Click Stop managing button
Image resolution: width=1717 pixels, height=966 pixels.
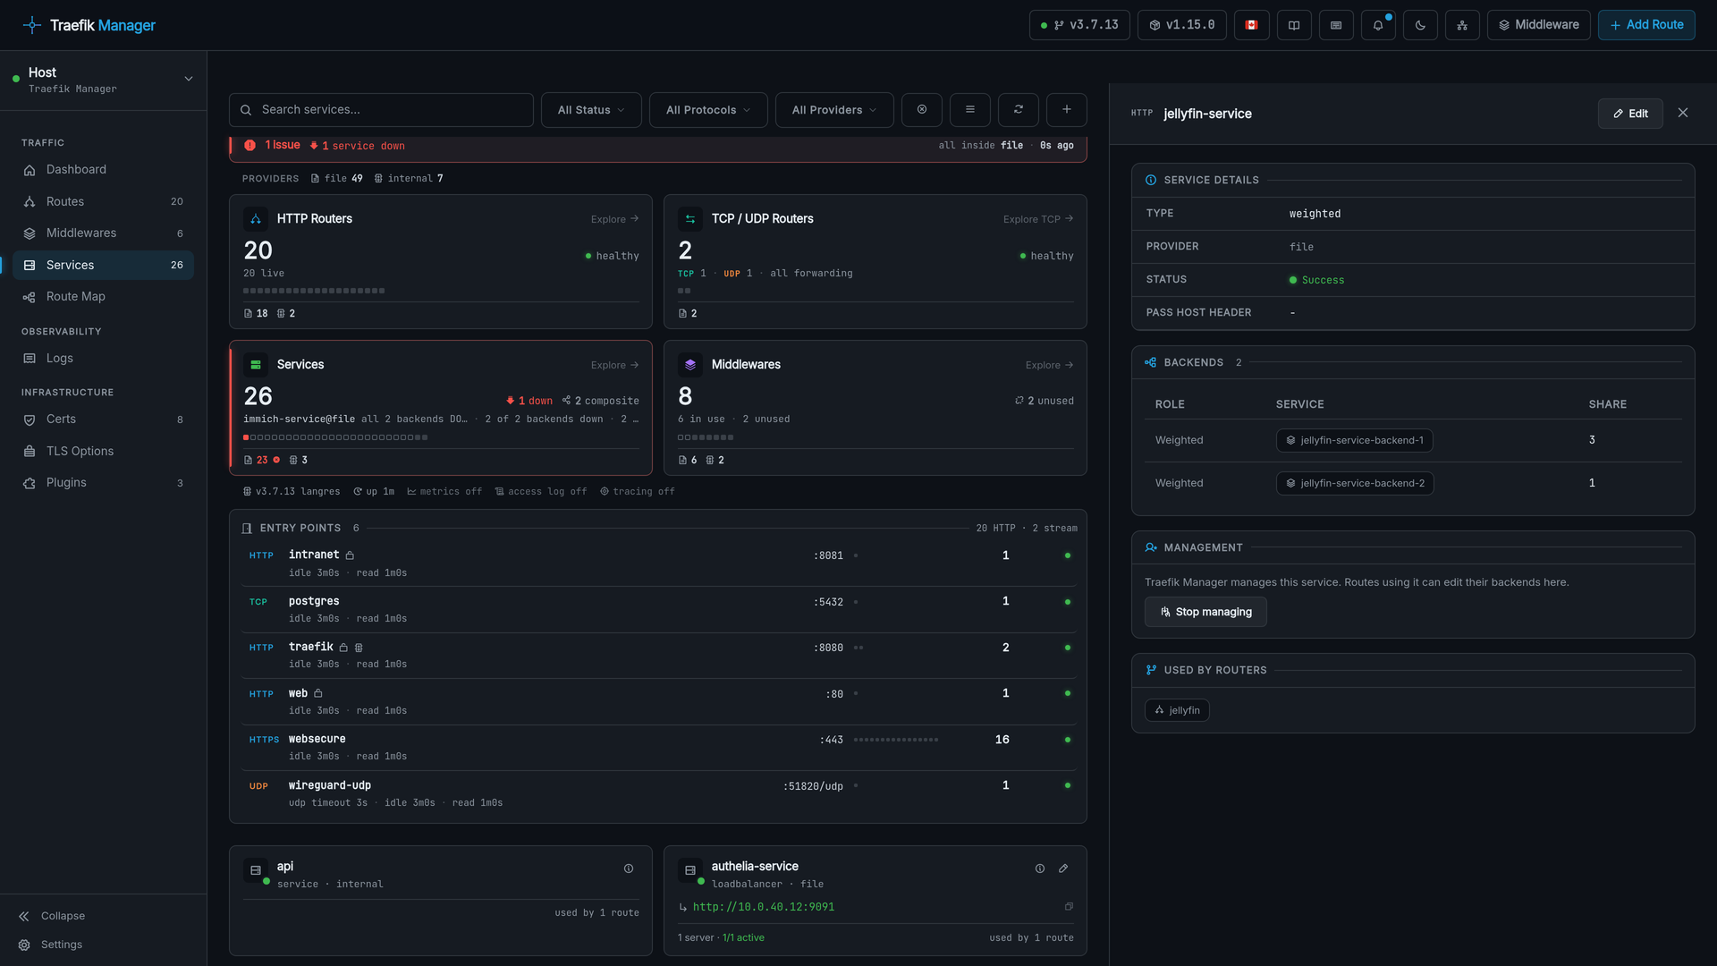click(x=1205, y=613)
